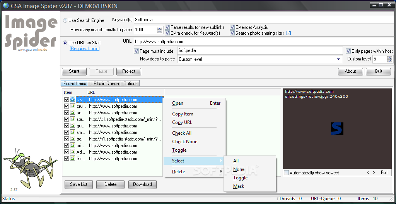This screenshot has height=204, width=396.
Task: Enable Automatically show newest checkbox
Action: click(x=286, y=172)
